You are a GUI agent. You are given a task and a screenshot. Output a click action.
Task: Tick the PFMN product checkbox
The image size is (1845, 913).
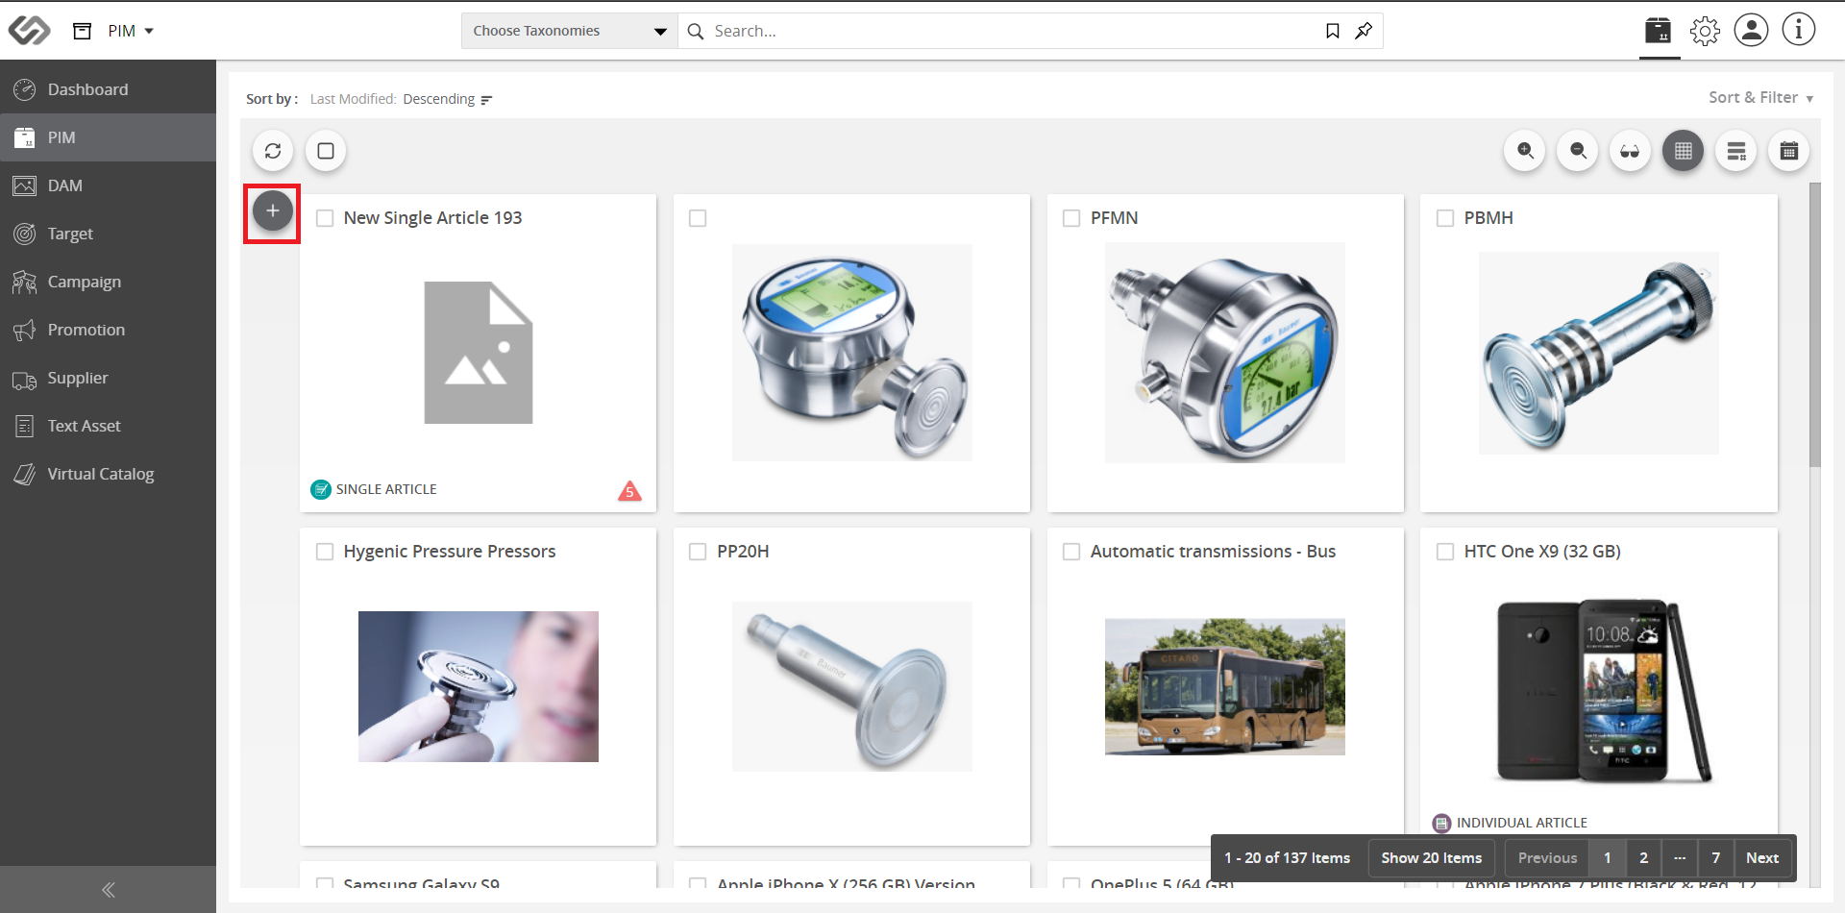click(x=1071, y=218)
